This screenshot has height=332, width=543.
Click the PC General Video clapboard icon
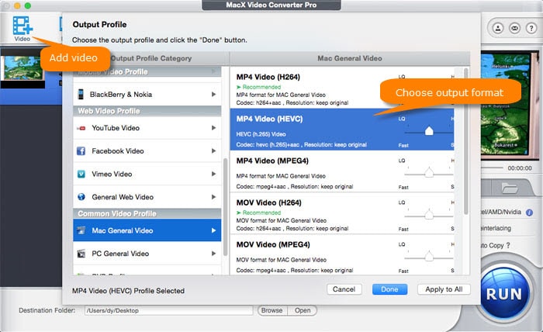(81, 254)
